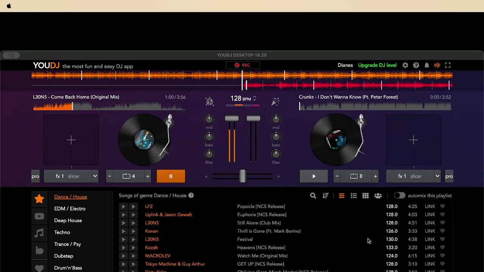The height and width of the screenshot is (272, 484).
Task: Increase right deck loop length with plus
Action: point(375,176)
